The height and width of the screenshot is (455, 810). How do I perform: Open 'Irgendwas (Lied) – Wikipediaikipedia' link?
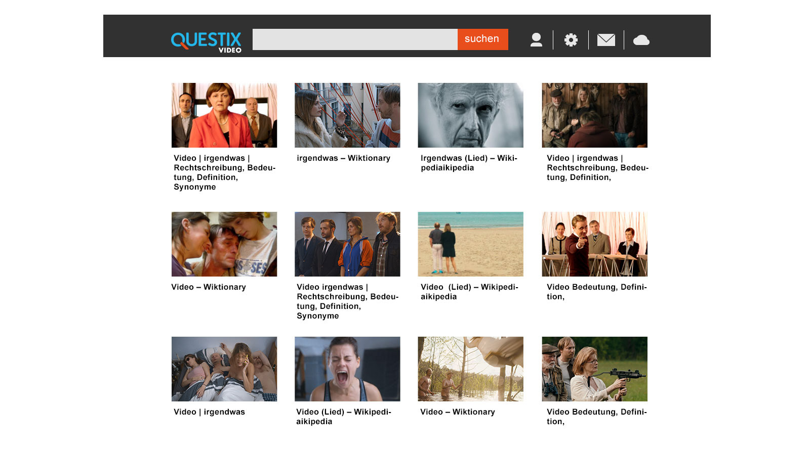pyautogui.click(x=469, y=163)
